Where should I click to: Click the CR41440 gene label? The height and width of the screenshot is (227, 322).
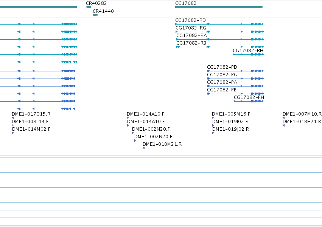pyautogui.click(x=103, y=11)
